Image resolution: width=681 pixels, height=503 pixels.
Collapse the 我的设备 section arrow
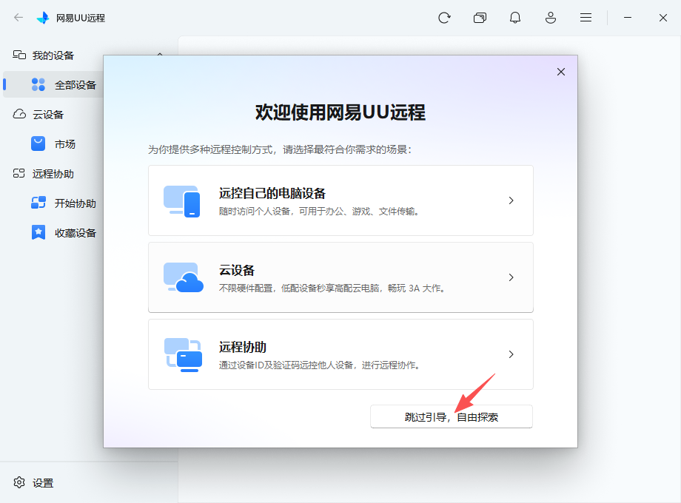tap(160, 55)
